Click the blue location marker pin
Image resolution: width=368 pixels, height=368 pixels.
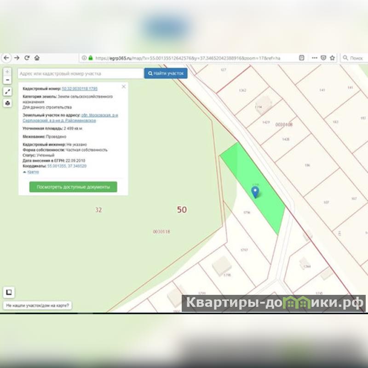click(255, 192)
